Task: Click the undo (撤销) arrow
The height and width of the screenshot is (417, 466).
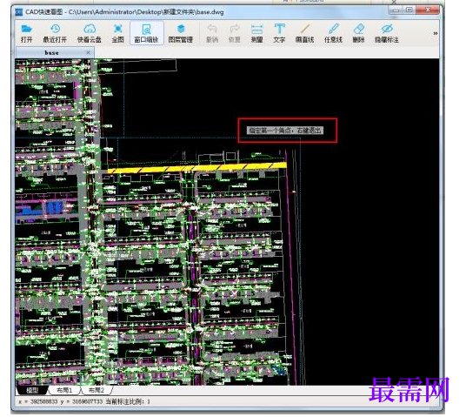Action: tap(212, 33)
